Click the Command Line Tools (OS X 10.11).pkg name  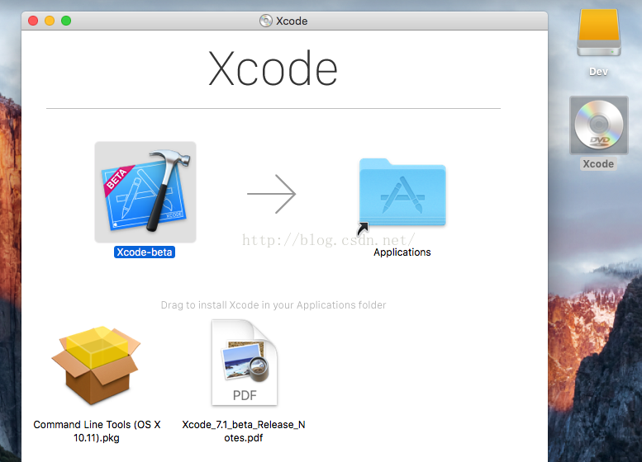[97, 431]
